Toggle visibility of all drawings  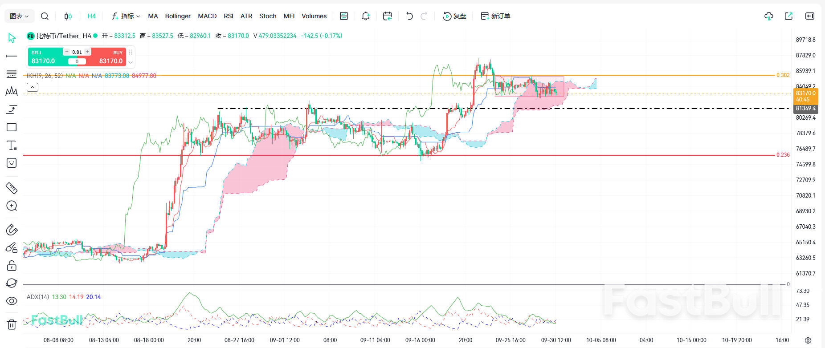(x=12, y=301)
